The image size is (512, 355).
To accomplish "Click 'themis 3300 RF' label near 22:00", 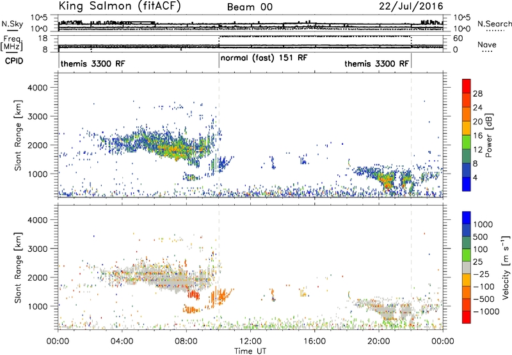I will coord(376,63).
